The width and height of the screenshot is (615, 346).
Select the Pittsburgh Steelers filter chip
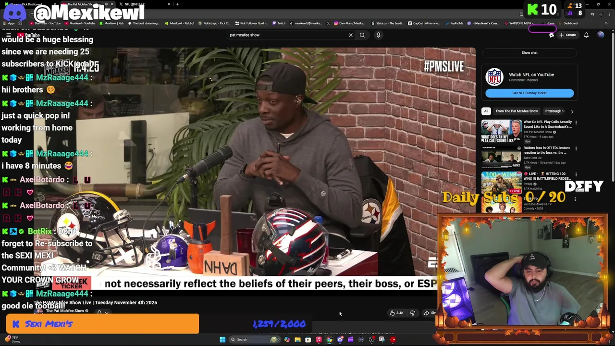click(x=554, y=111)
